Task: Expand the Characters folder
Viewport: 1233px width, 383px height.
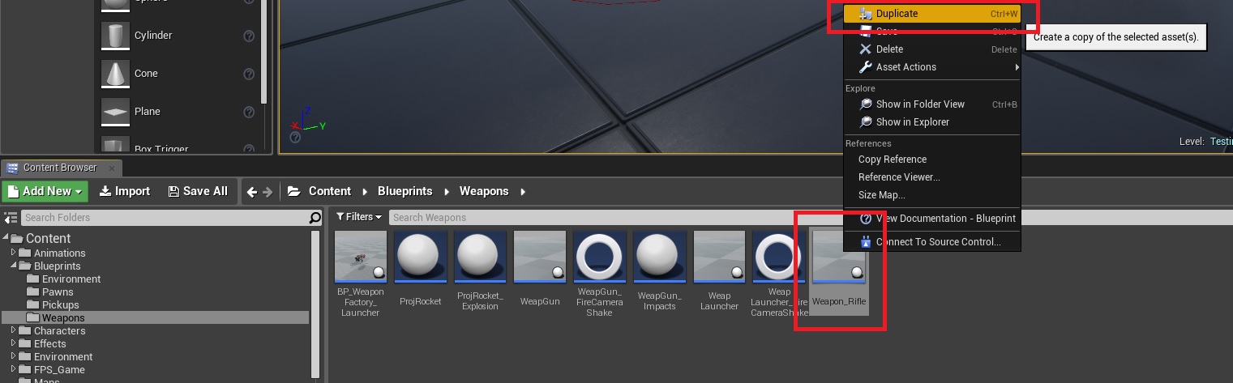Action: tap(14, 330)
